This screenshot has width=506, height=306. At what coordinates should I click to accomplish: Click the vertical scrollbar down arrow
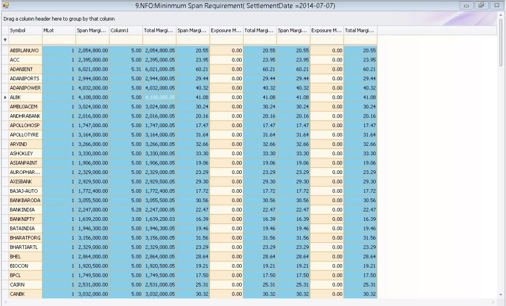501,294
